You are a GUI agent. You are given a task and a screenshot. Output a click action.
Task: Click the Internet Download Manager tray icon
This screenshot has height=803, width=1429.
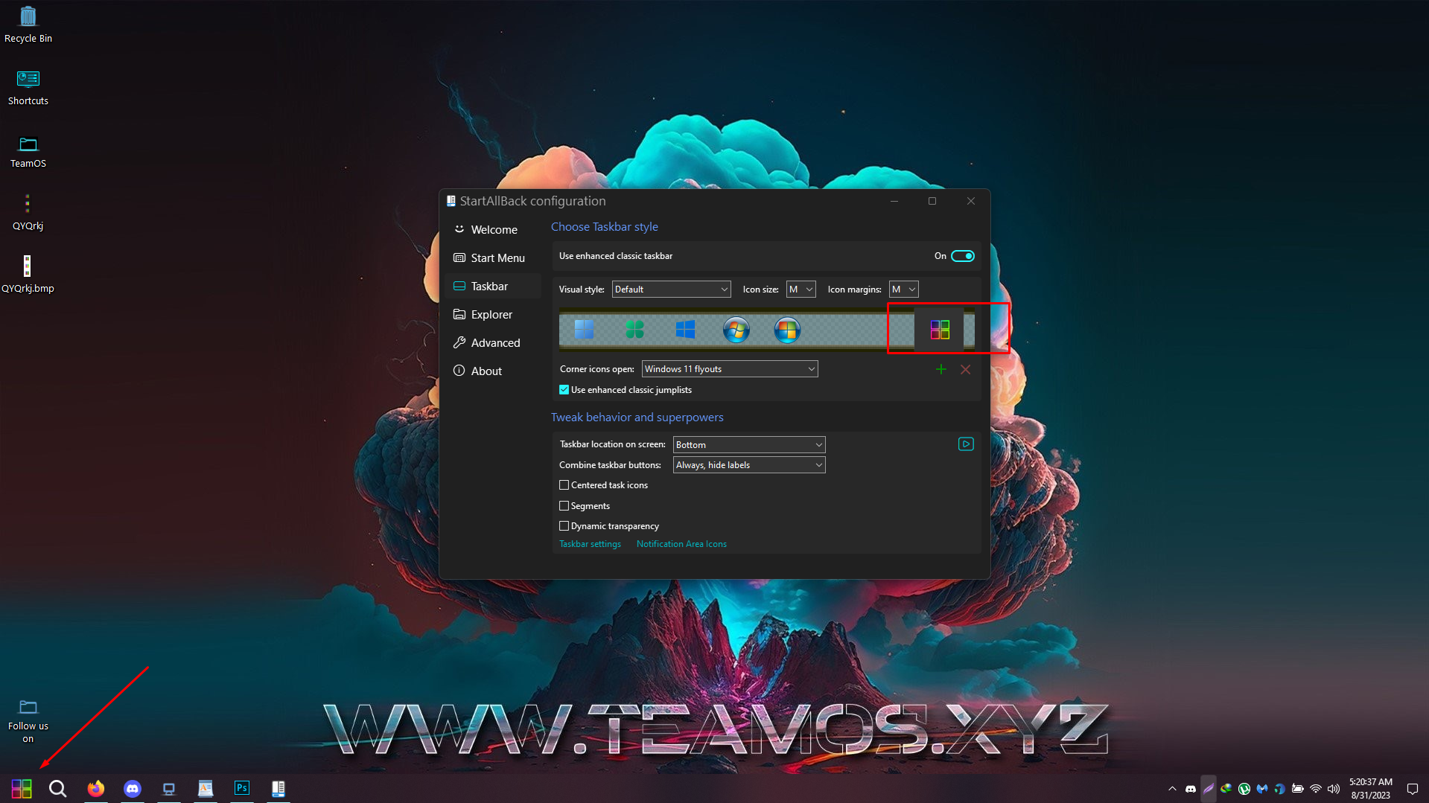click(x=1226, y=789)
